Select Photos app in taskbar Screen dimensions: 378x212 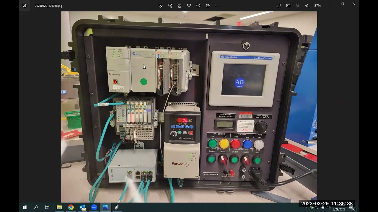(105, 207)
